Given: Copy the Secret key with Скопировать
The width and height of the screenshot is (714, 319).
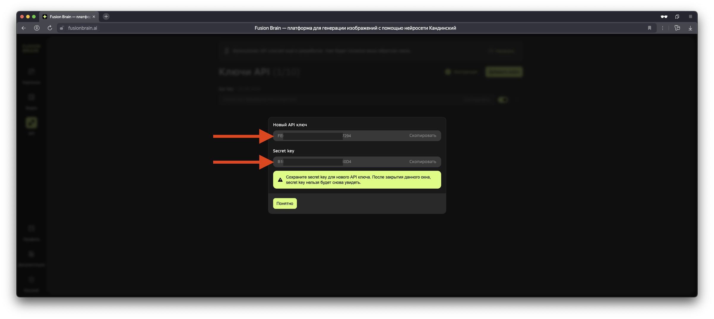Looking at the screenshot, I should point(422,162).
